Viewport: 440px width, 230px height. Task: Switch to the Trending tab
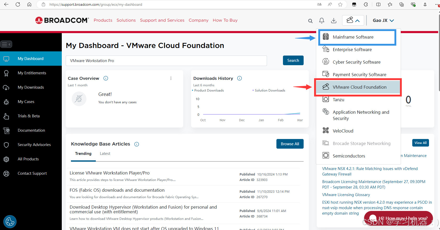83,154
